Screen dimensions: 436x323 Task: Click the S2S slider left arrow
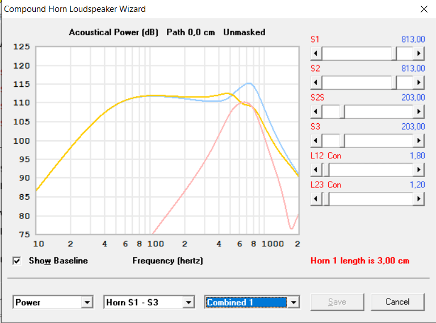(316, 112)
